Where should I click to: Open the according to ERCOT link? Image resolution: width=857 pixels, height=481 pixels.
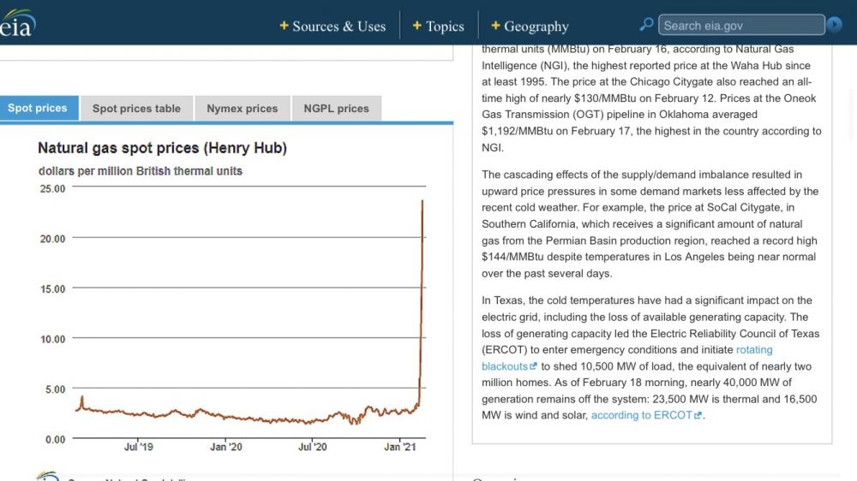pyautogui.click(x=641, y=415)
